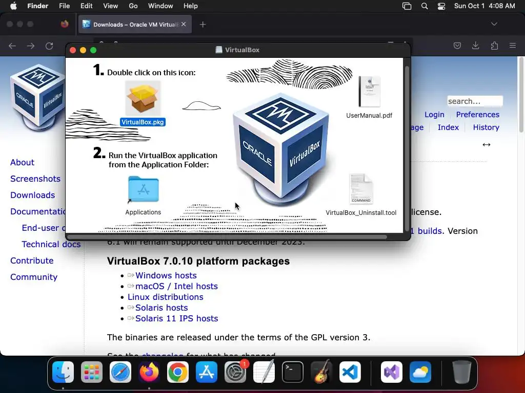Open the Screenshots sidebar link
Image resolution: width=525 pixels, height=393 pixels.
point(35,179)
